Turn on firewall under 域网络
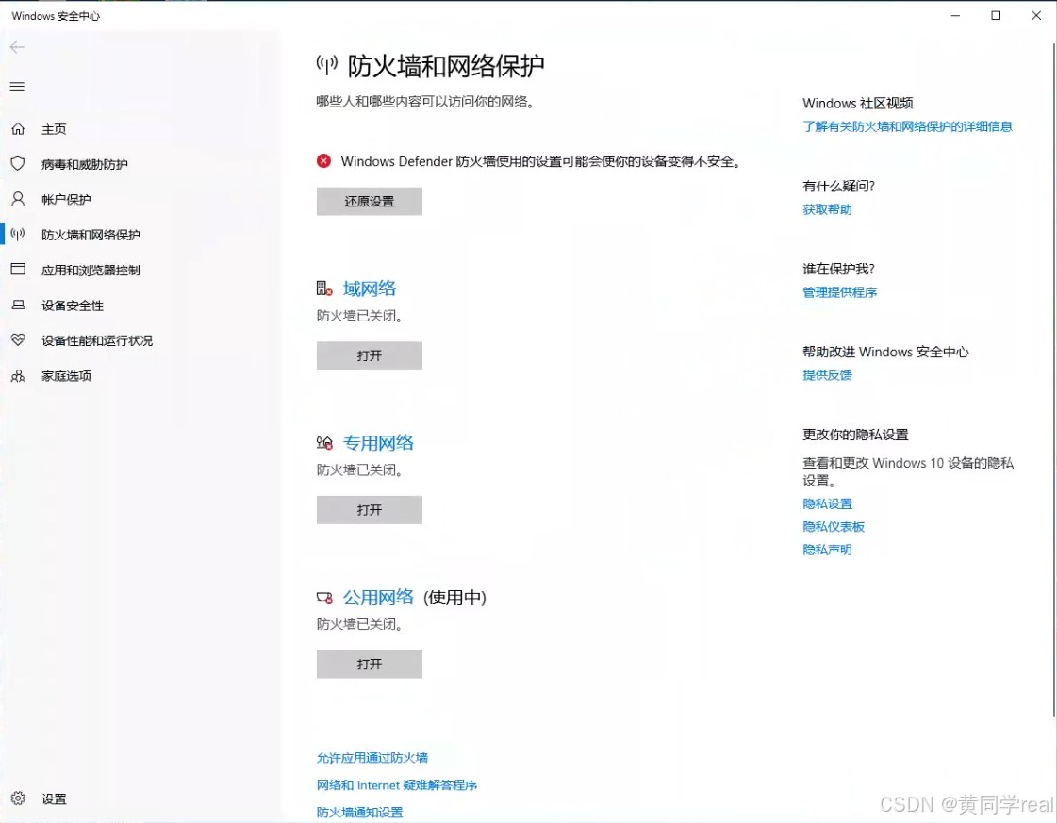This screenshot has width=1057, height=823. click(370, 356)
